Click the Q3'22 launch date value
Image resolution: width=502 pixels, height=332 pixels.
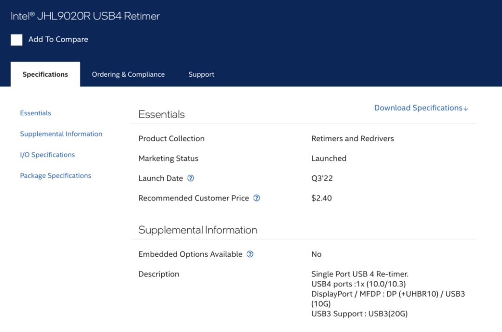[x=322, y=178]
